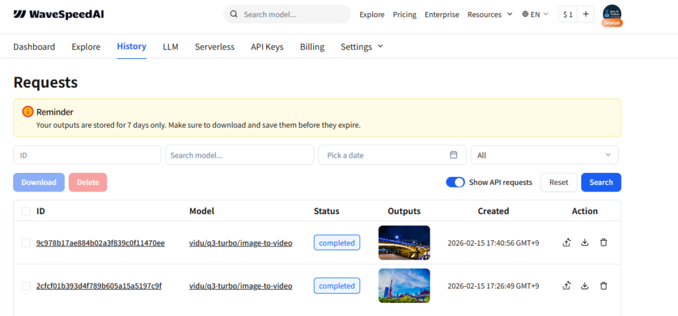The height and width of the screenshot is (316, 678).
Task: Open the API Keys tab
Action: pos(267,46)
